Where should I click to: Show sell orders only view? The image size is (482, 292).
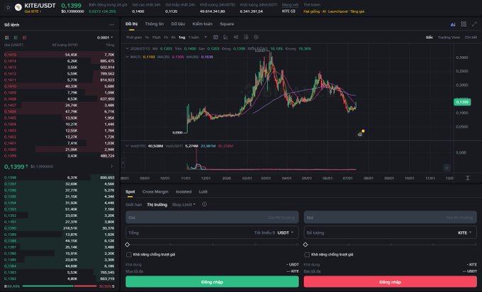coord(25,38)
